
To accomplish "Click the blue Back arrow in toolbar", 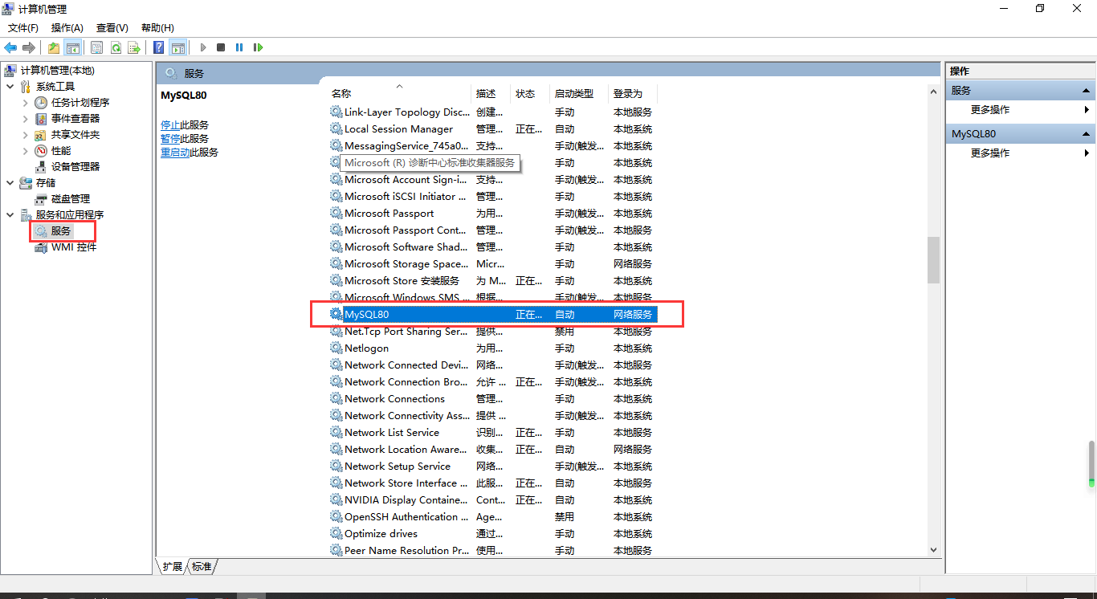I will click(x=10, y=47).
